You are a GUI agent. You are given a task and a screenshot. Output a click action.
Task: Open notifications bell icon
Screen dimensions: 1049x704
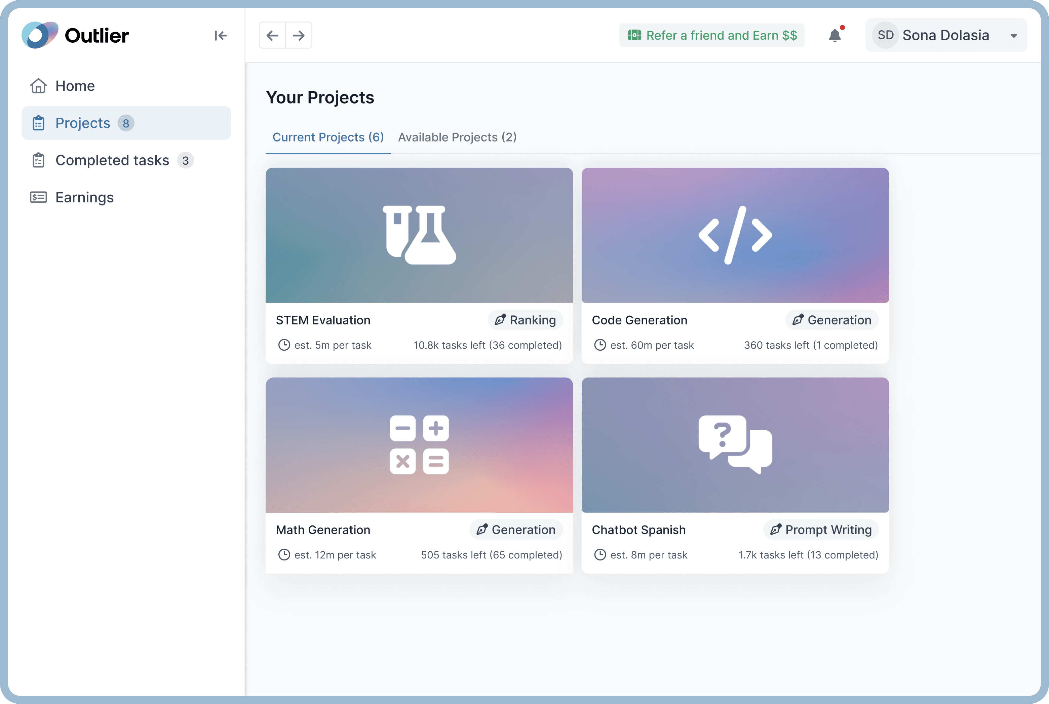click(835, 36)
